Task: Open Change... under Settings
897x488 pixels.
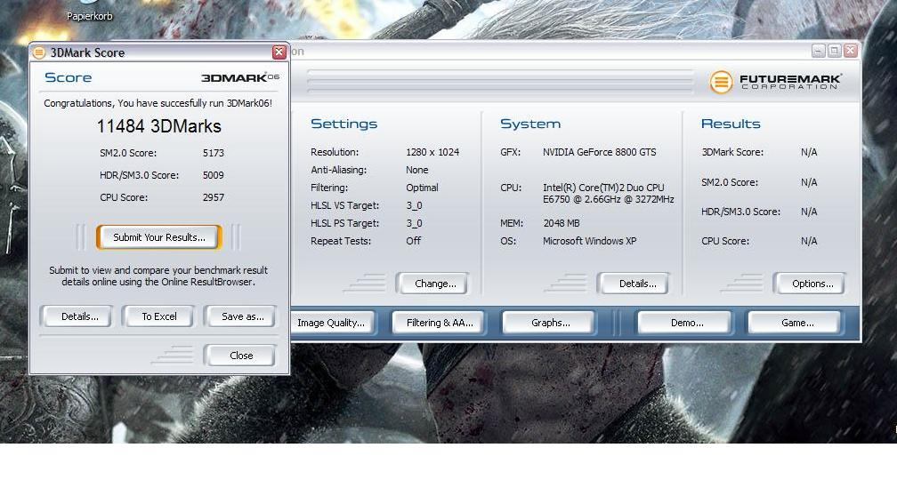Action: point(432,284)
